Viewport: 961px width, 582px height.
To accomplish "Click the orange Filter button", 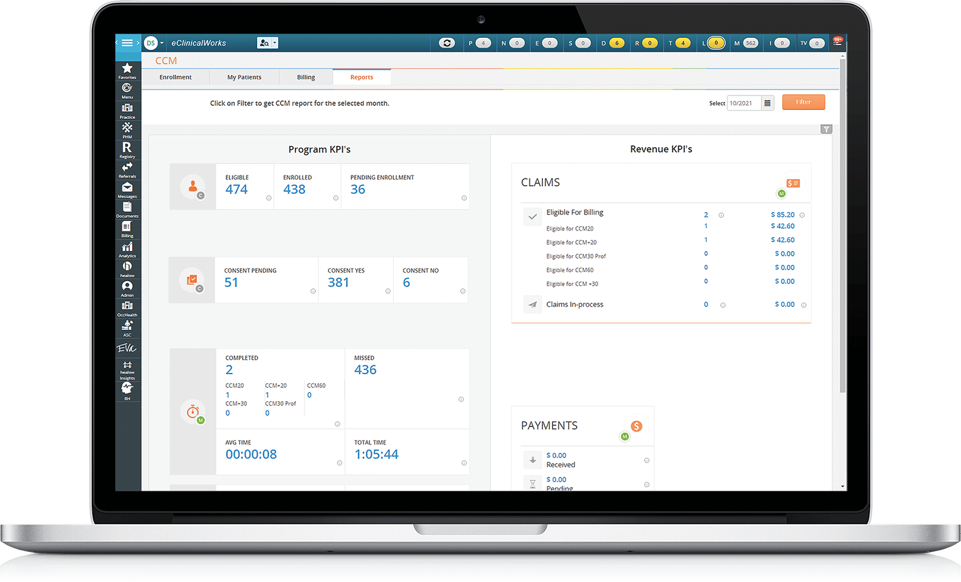I will [803, 102].
